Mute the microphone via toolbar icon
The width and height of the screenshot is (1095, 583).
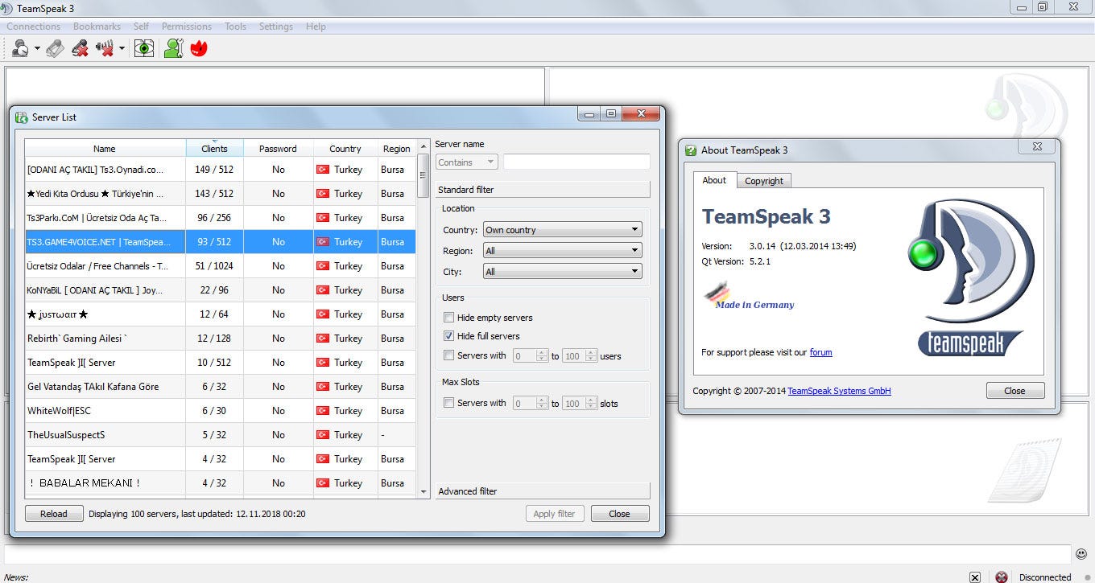pyautogui.click(x=80, y=48)
